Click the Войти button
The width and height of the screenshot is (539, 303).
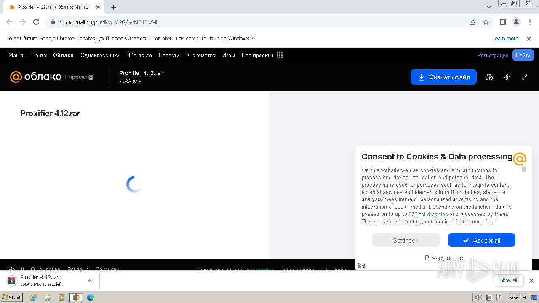[x=523, y=55]
